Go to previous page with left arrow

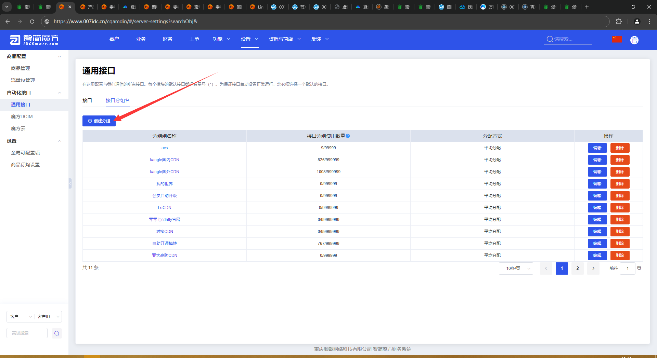(x=546, y=268)
